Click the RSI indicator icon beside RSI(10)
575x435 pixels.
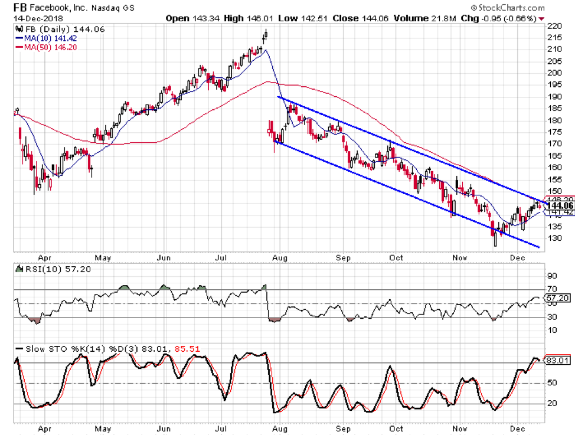coord(19,269)
